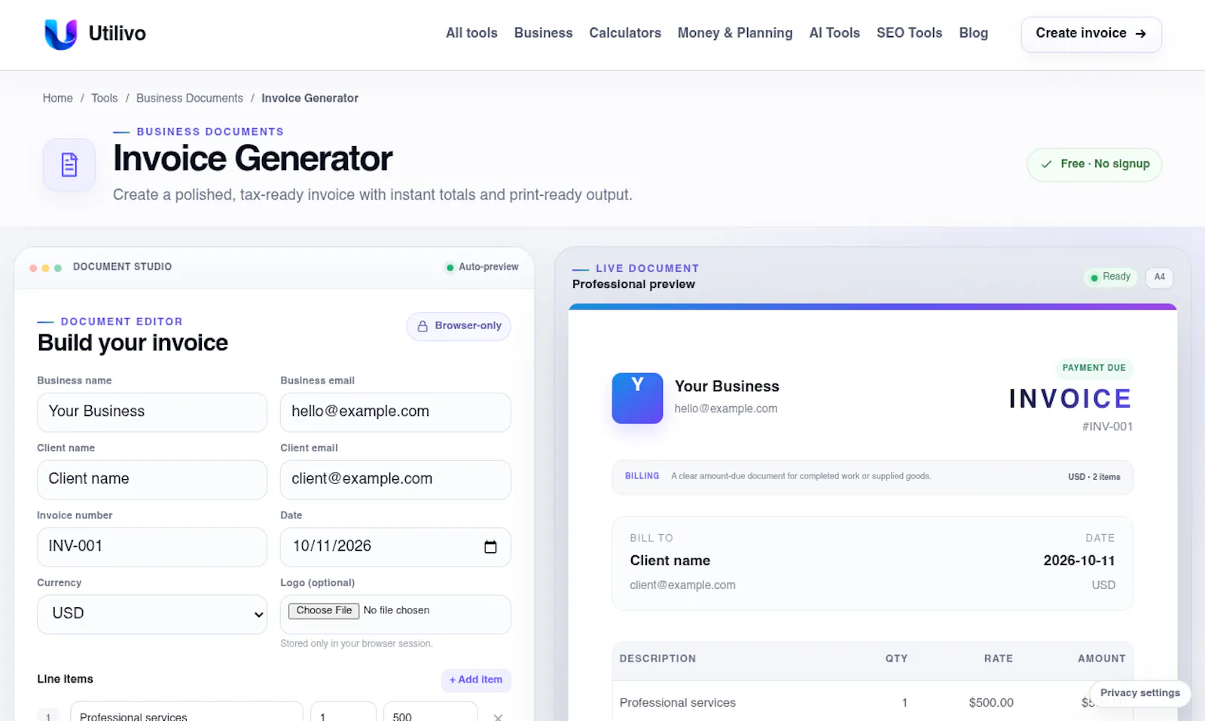Click the Choose File button
The height and width of the screenshot is (721, 1205).
click(x=324, y=610)
